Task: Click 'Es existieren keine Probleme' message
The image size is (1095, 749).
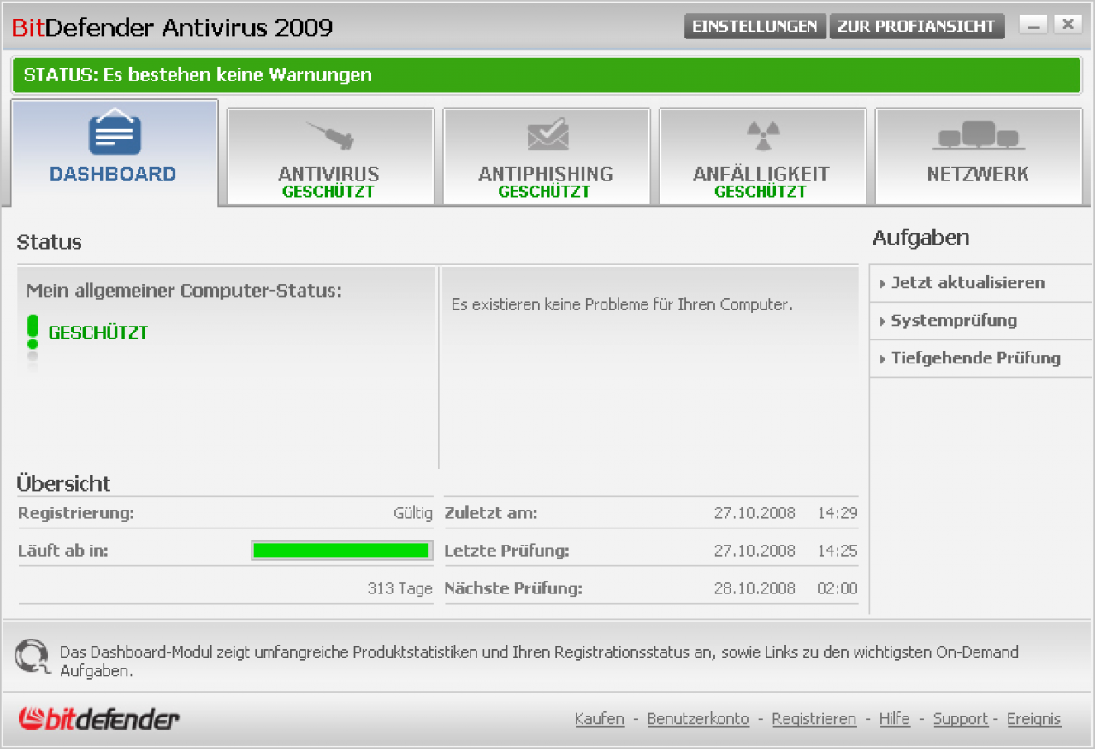Action: pos(622,304)
